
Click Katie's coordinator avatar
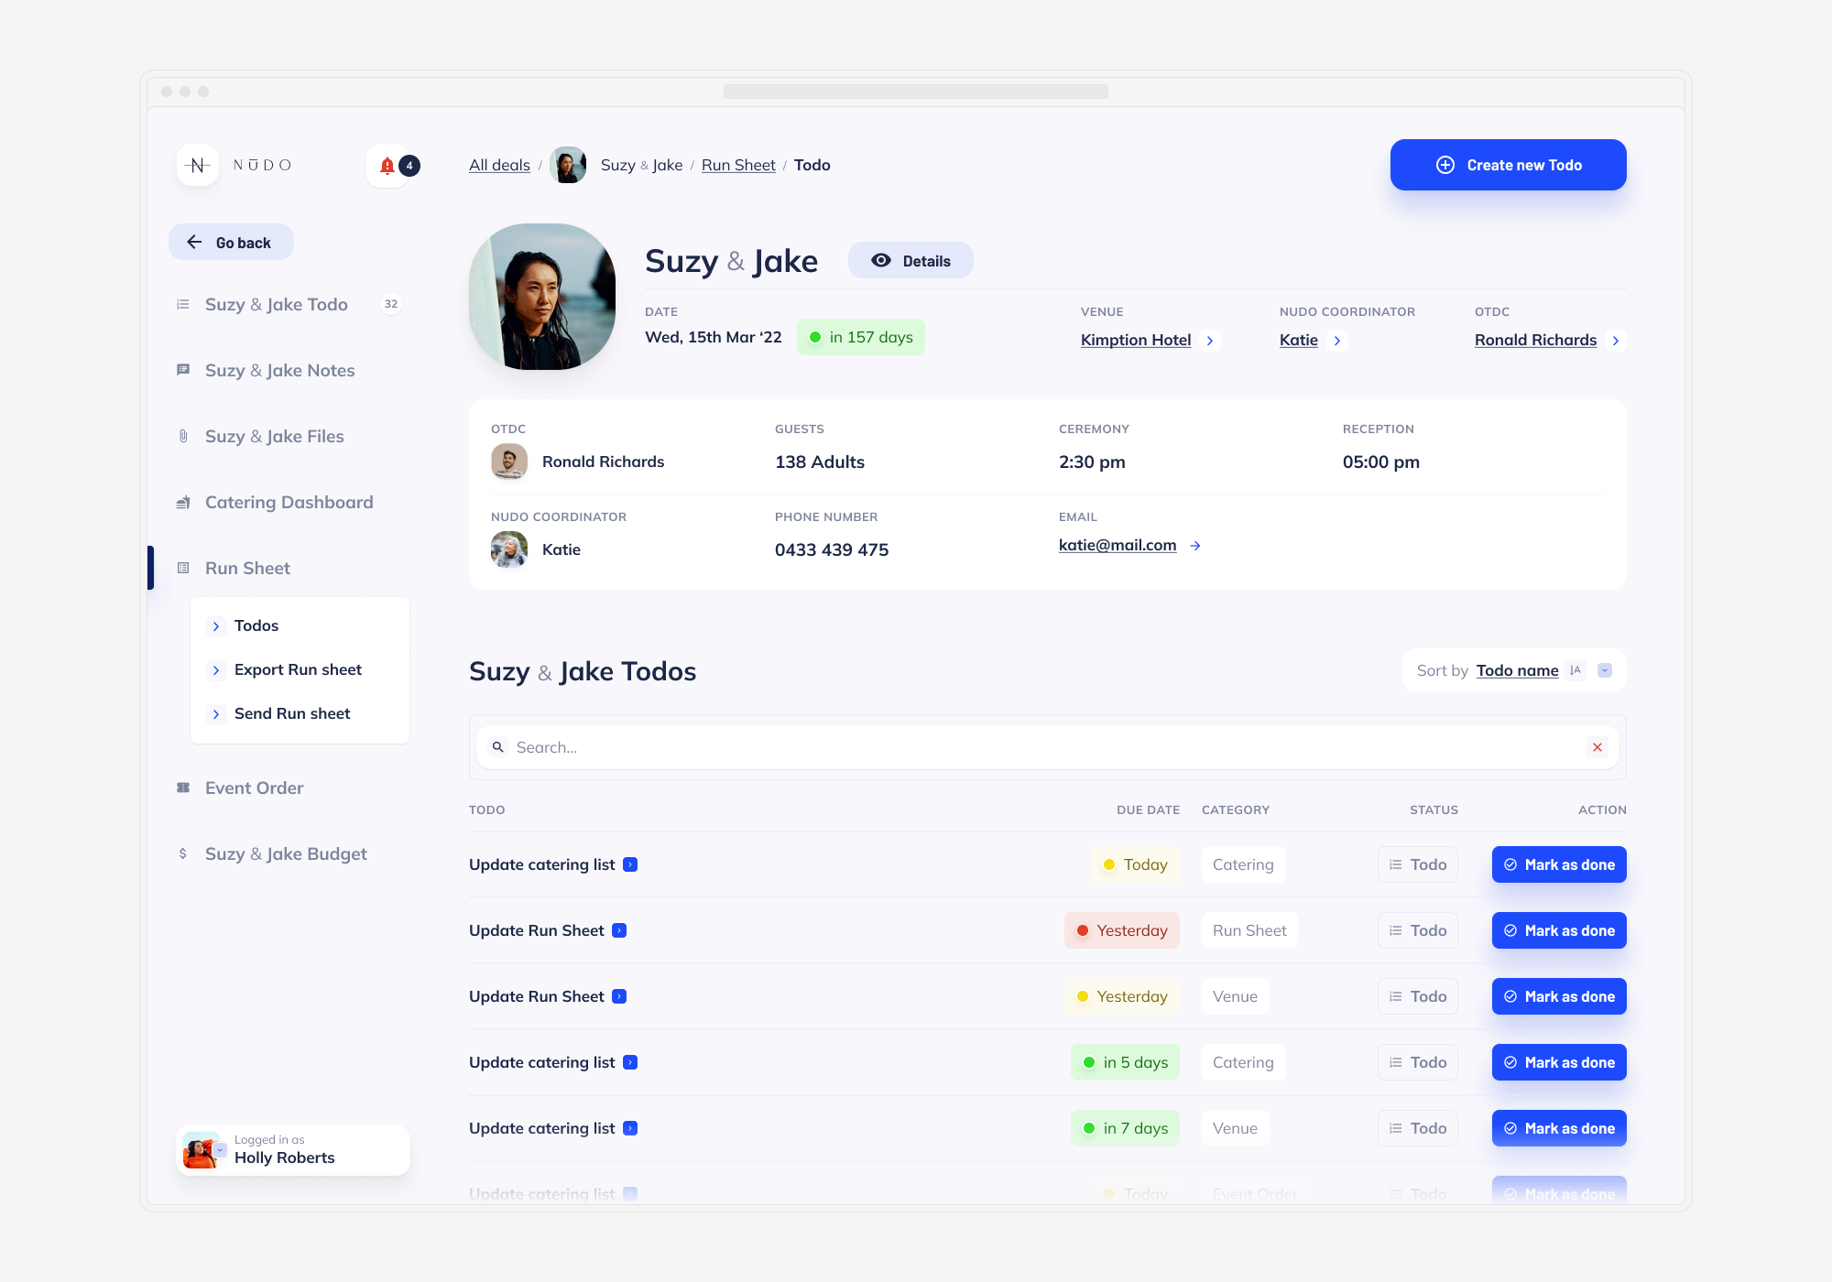(x=509, y=549)
